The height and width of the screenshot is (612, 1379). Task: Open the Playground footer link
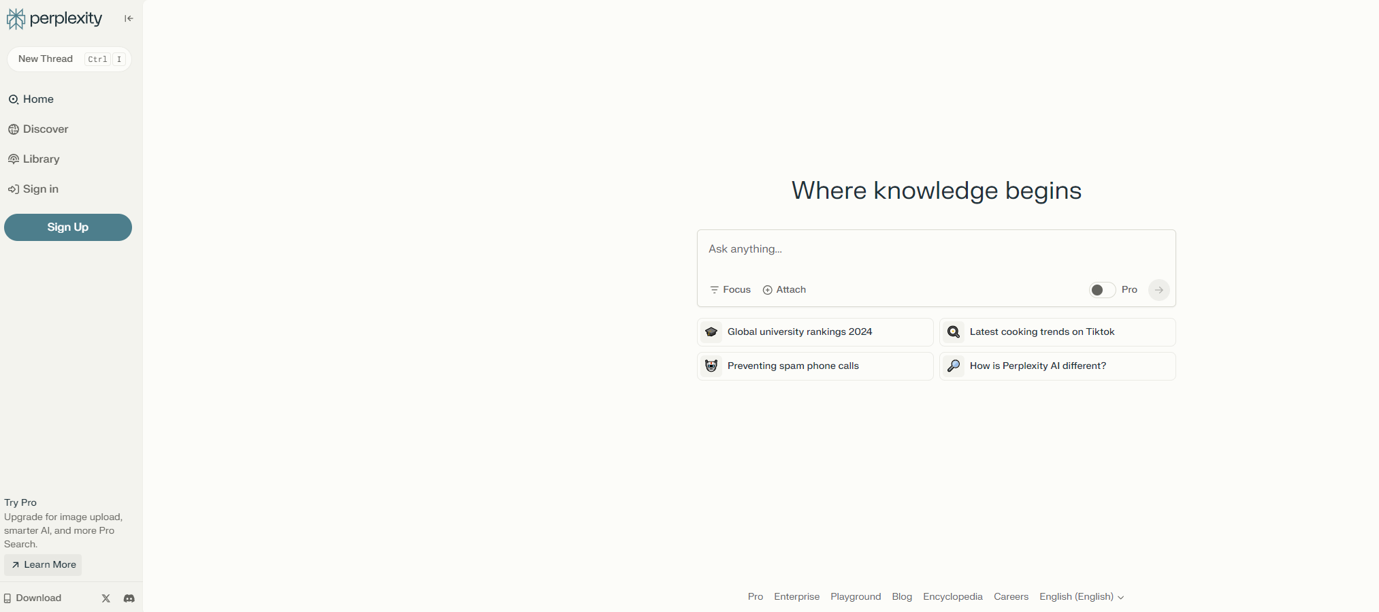pyautogui.click(x=856, y=597)
